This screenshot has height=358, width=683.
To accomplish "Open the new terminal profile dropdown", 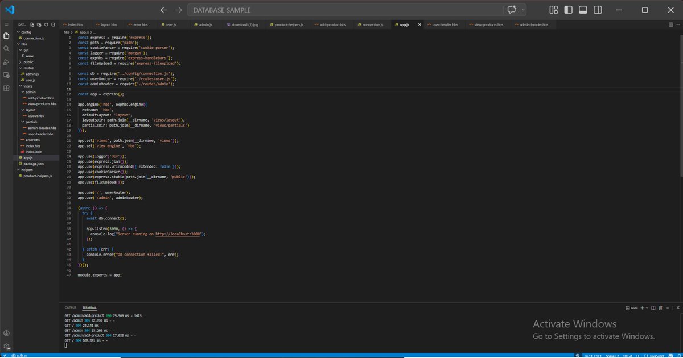I will pos(647,308).
